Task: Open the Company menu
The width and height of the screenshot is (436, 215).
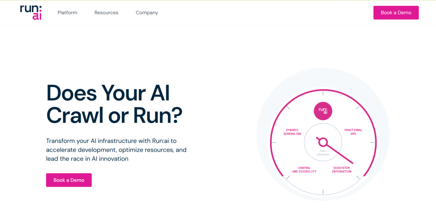Action: coord(147,13)
